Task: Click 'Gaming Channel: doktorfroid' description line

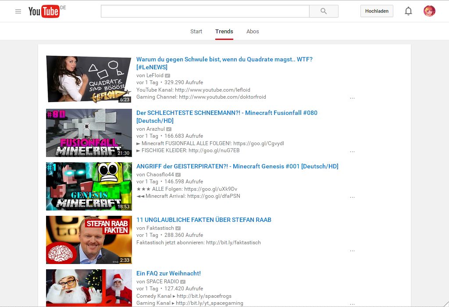Action: click(201, 97)
